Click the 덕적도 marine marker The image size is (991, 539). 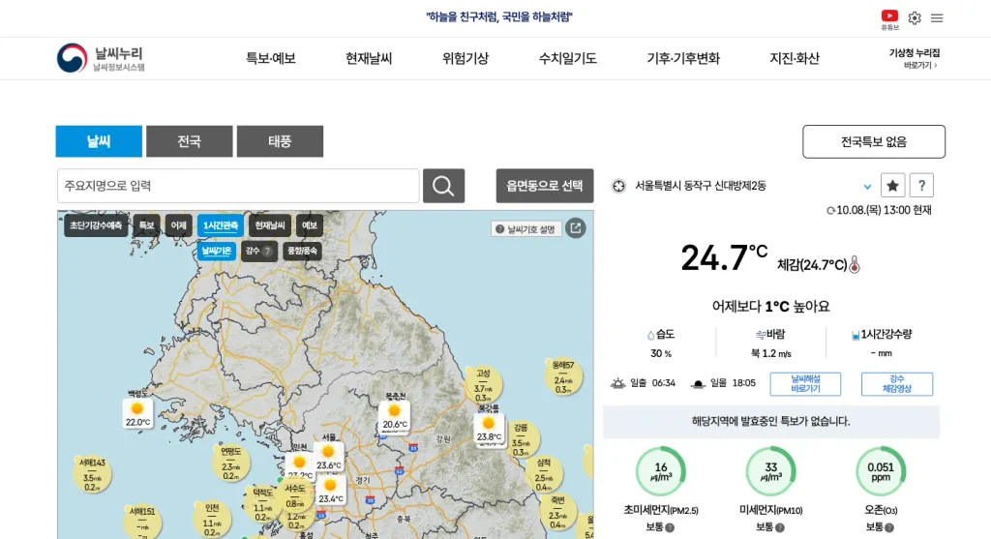coord(262,503)
